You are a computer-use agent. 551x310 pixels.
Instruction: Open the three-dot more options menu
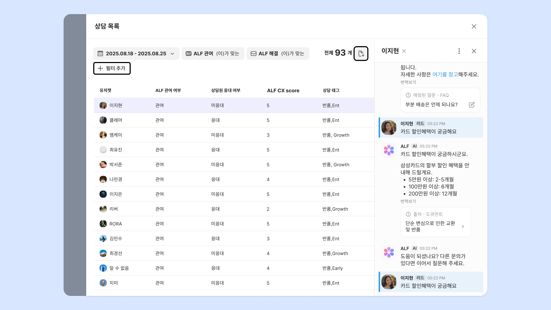point(459,51)
